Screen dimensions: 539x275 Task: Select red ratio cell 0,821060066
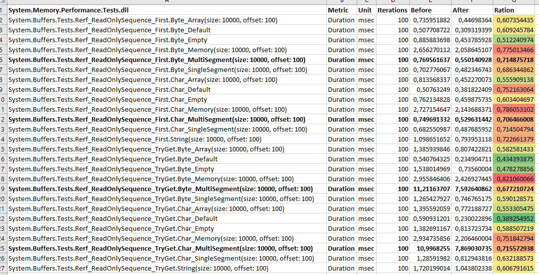(x=514, y=179)
